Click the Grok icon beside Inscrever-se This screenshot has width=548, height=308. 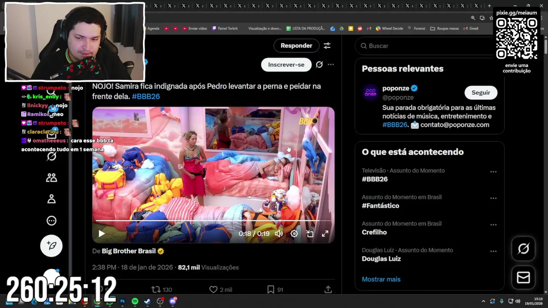coord(319,65)
